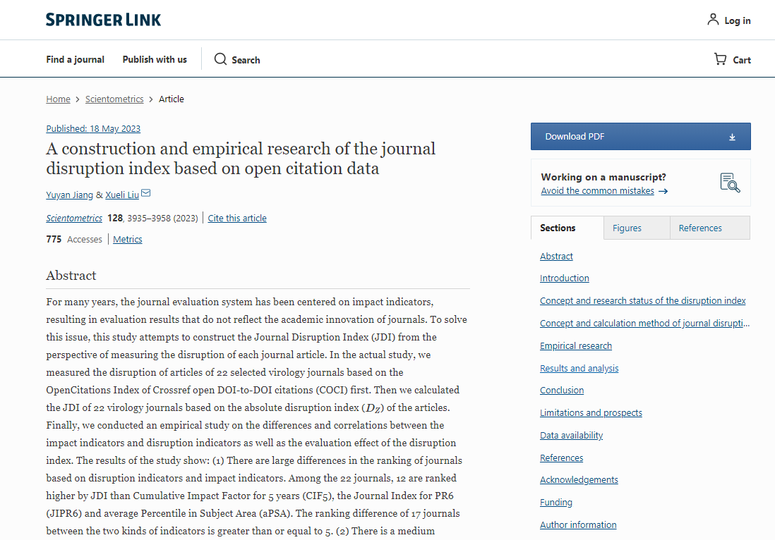The height and width of the screenshot is (540, 775).
Task: Switch to the References tab
Action: point(700,228)
